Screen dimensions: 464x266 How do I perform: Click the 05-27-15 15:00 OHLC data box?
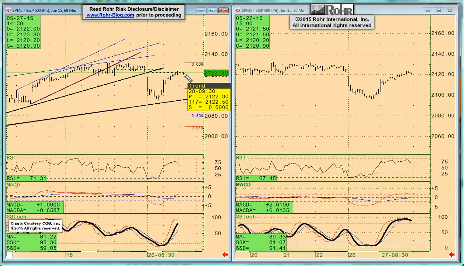[x=253, y=32]
